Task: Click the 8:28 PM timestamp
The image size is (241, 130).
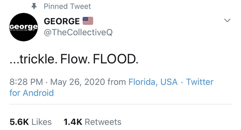Action: tap(27, 82)
